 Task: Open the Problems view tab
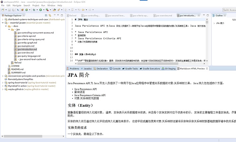[73, 69]
